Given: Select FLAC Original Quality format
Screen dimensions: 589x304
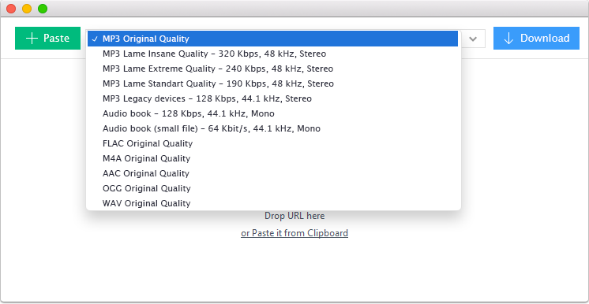Looking at the screenshot, I should tap(272, 143).
